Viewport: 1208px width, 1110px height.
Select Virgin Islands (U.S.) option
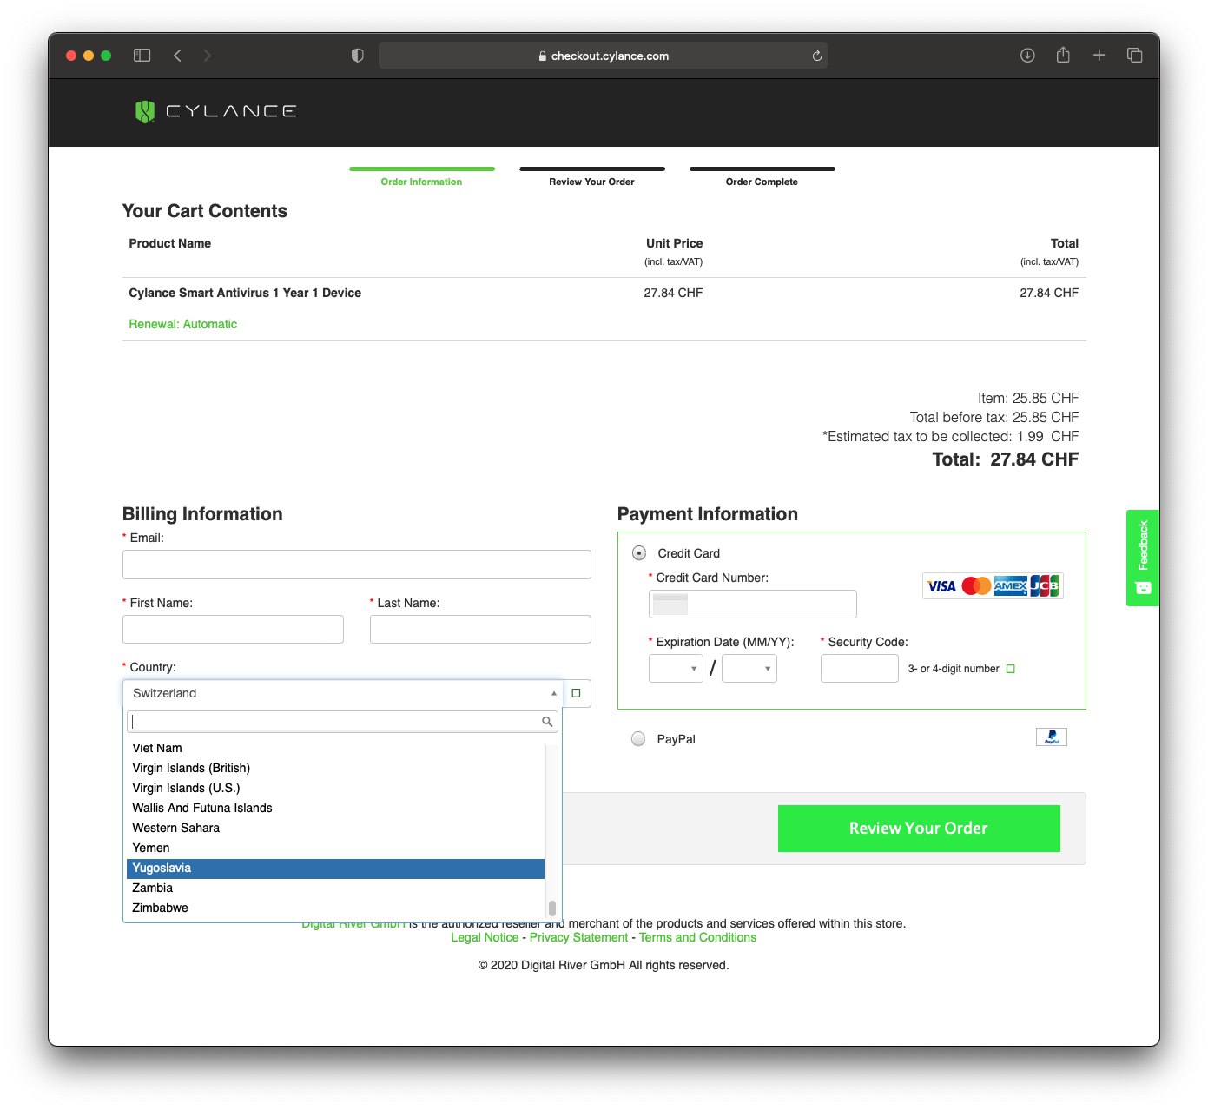click(335, 789)
